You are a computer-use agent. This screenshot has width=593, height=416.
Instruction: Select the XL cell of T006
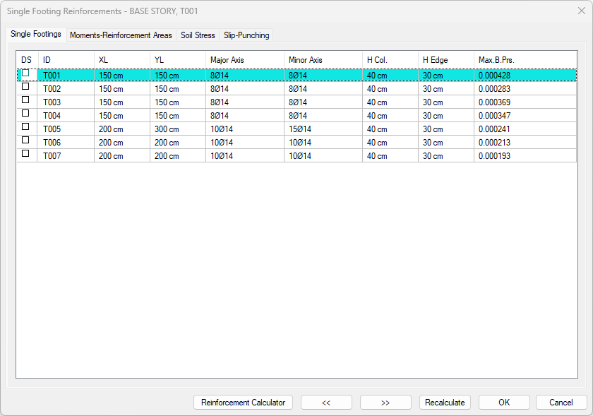tap(111, 143)
